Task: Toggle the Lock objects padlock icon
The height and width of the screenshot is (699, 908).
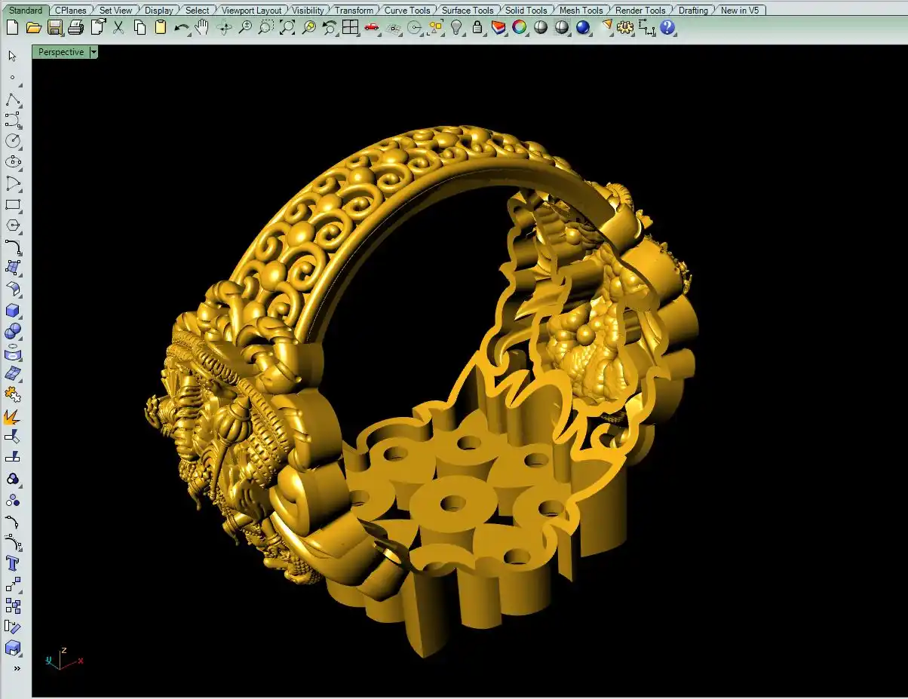Action: [x=477, y=28]
